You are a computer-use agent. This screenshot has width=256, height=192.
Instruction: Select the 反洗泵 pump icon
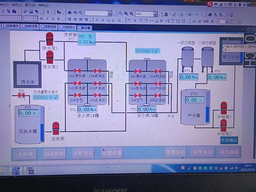(x=56, y=128)
